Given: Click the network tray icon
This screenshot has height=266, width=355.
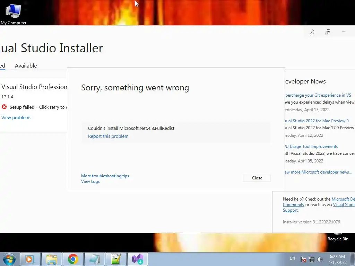Looking at the screenshot, I should 312,259.
